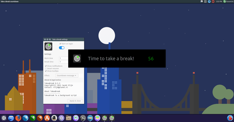Open the blue toggle-switch app icon in dock

tap(90, 118)
